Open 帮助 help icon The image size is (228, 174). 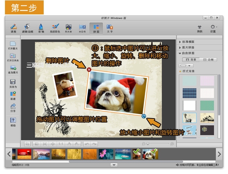coord(13,122)
